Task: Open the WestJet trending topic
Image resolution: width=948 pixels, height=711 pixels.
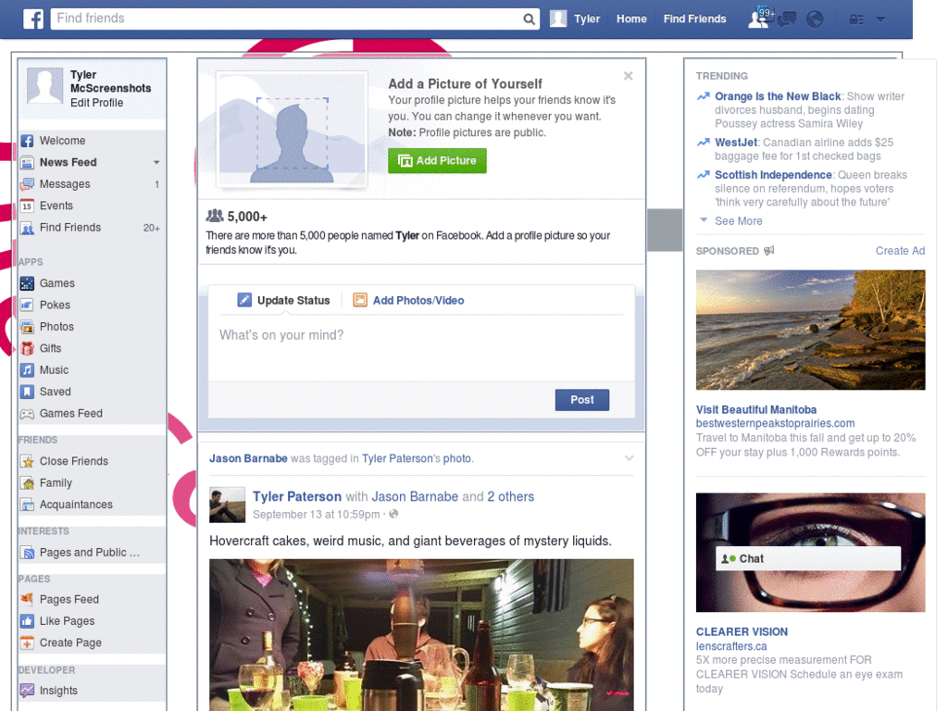Action: (736, 143)
